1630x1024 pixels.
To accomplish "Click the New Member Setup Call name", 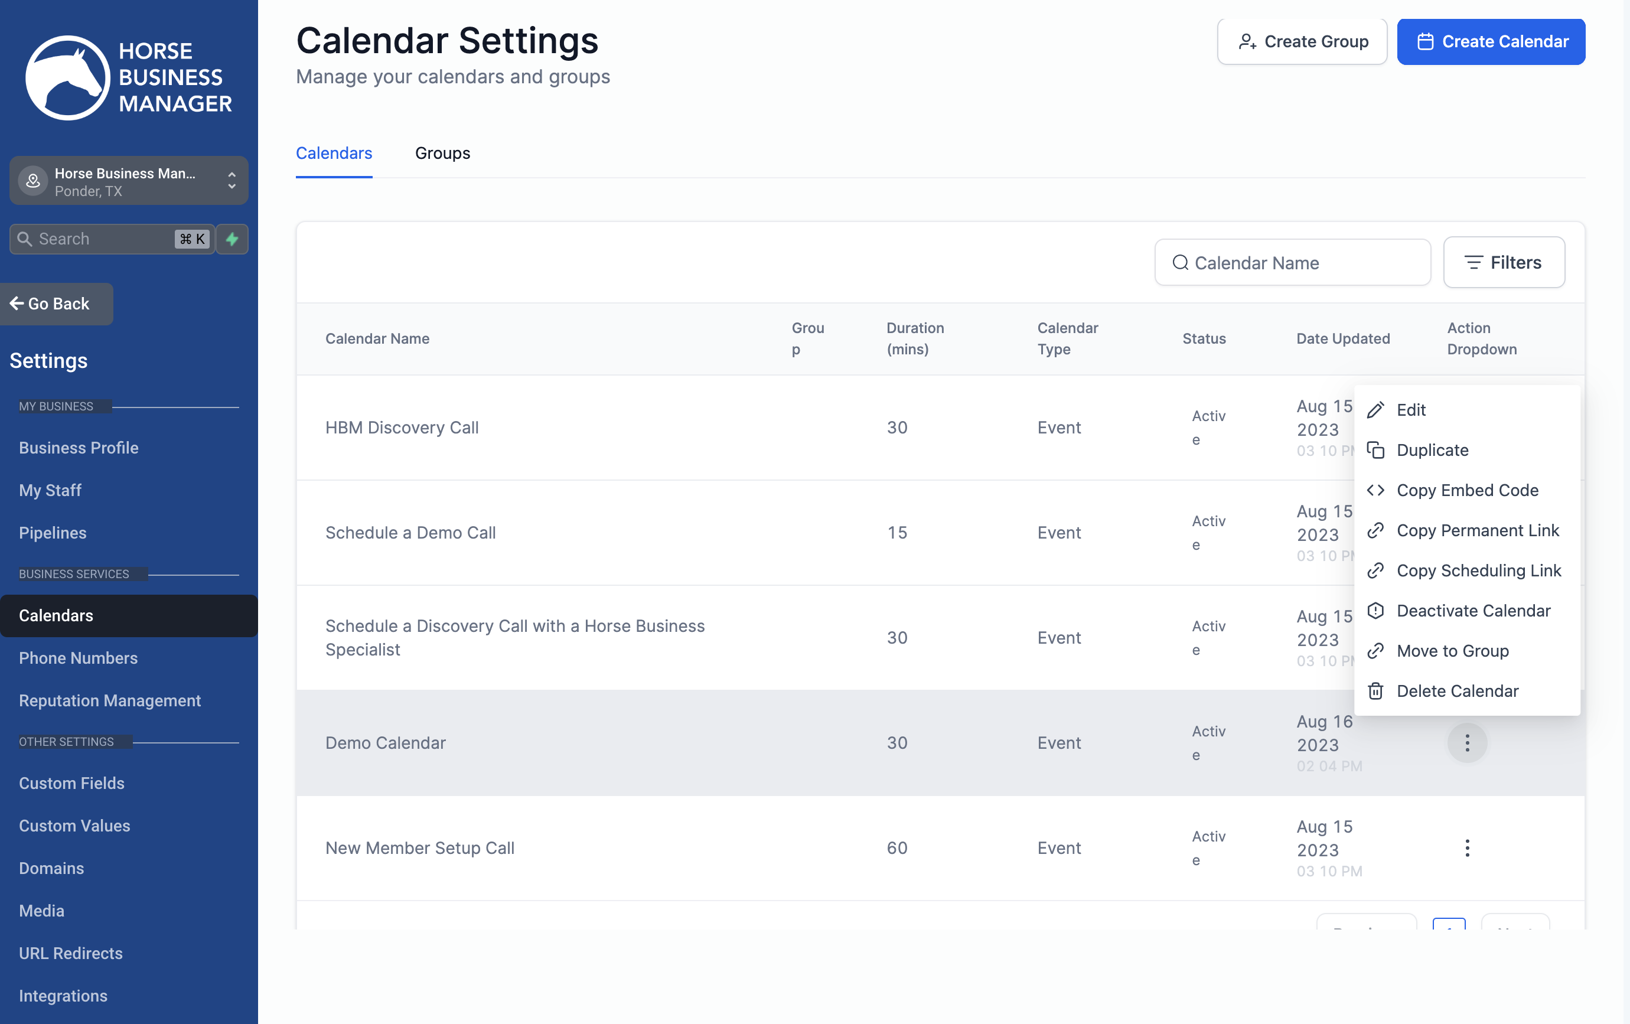I will 420,847.
